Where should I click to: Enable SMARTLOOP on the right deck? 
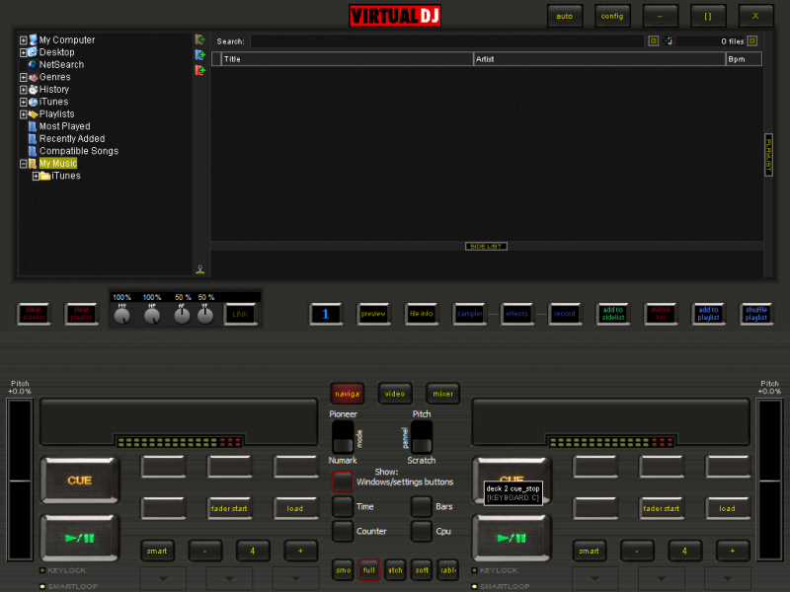pos(474,586)
